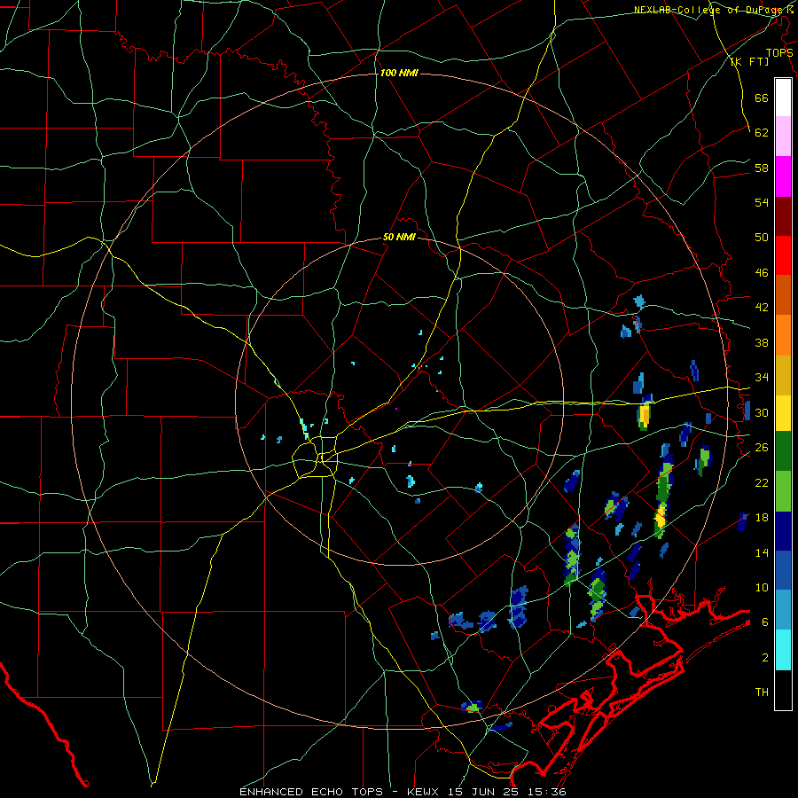Click the green-core echo on the 100 NMI ring

click(x=472, y=707)
